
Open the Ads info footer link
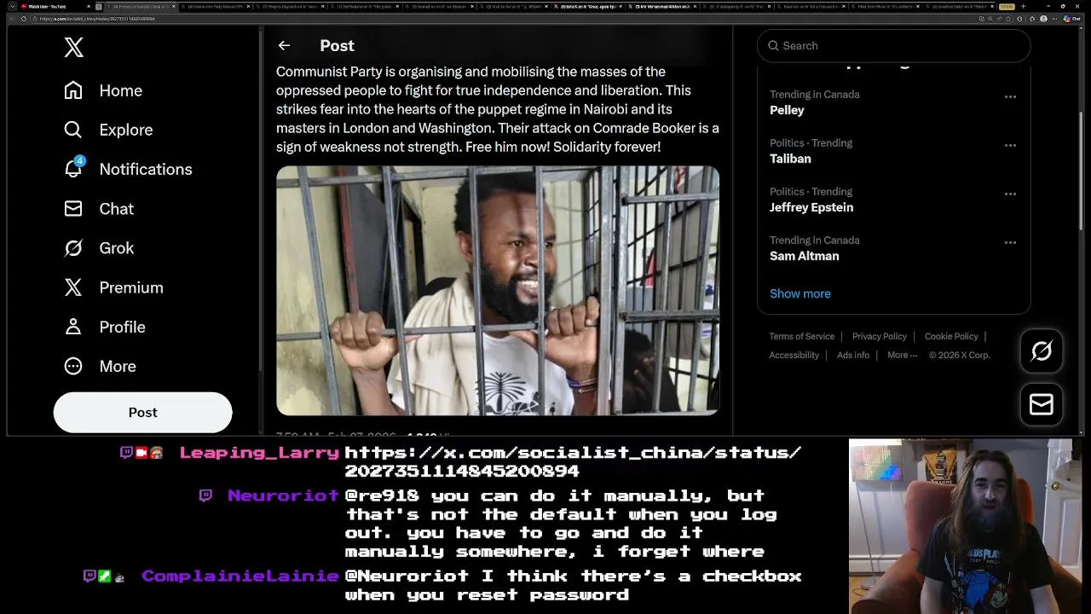click(x=853, y=355)
